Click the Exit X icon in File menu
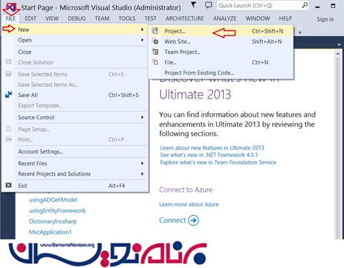The height and width of the screenshot is (268, 344). pos(9,185)
